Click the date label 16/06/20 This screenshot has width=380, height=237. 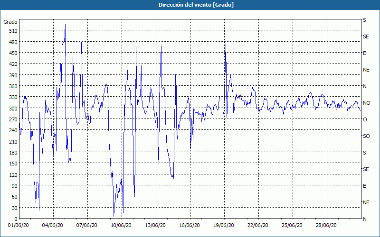[190, 226]
